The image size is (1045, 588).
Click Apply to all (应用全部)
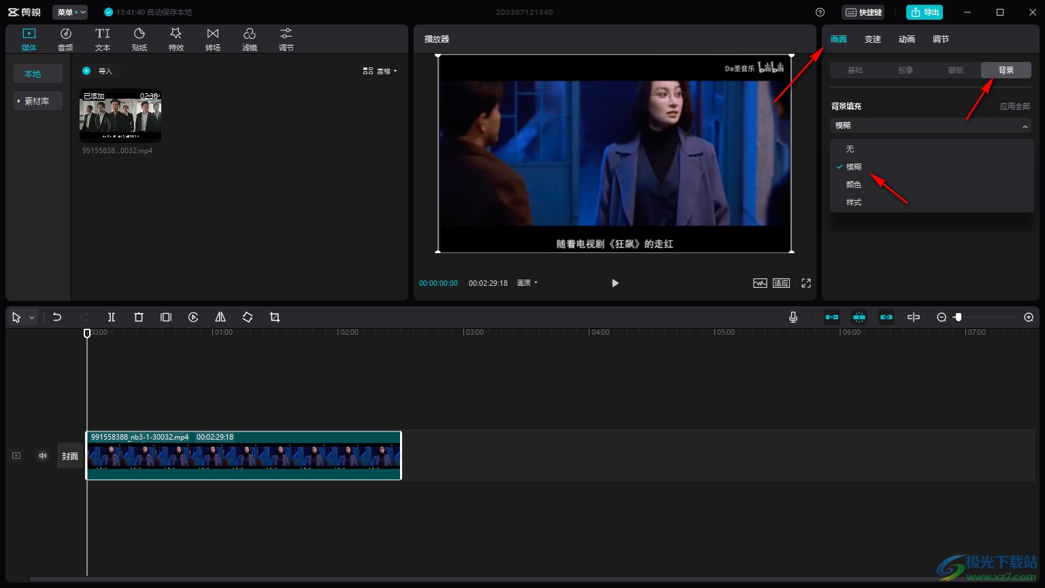[1015, 106]
